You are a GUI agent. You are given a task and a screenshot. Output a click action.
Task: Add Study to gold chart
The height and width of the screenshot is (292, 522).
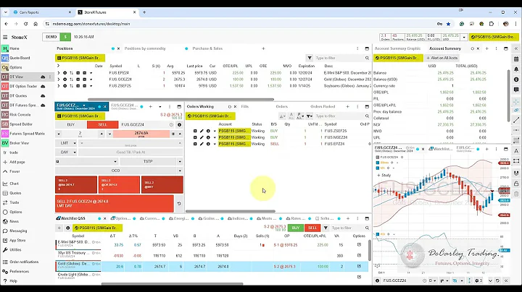coord(384,175)
